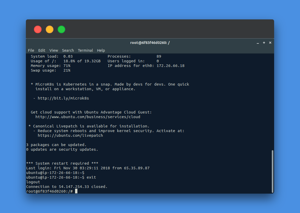Viewport: 300px width, 213px height.
Task: Open the Edit menu
Action: click(42, 50)
